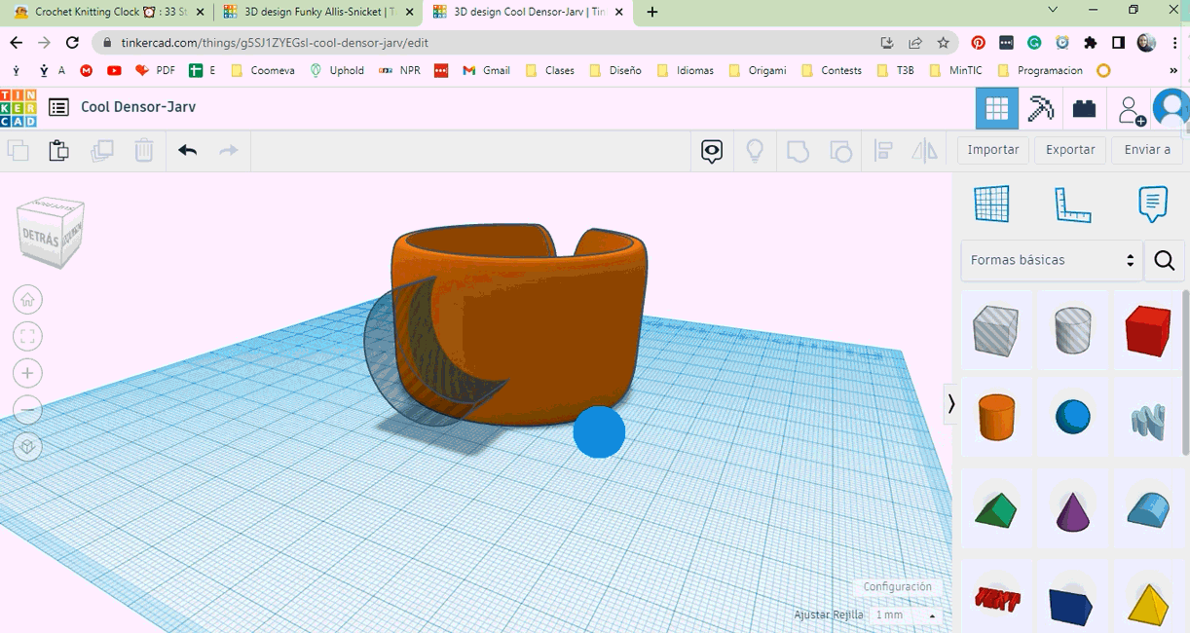
Task: Undo the last action
Action: [186, 150]
